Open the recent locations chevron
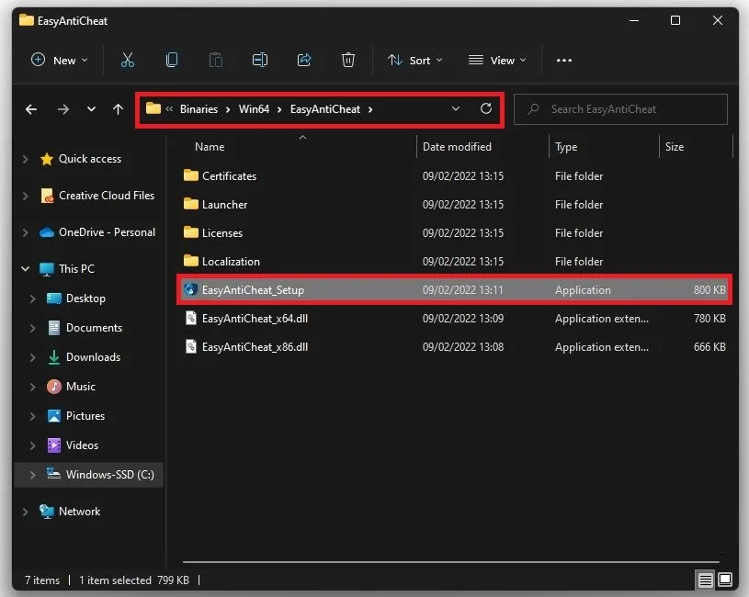The width and height of the screenshot is (749, 597). 91,109
